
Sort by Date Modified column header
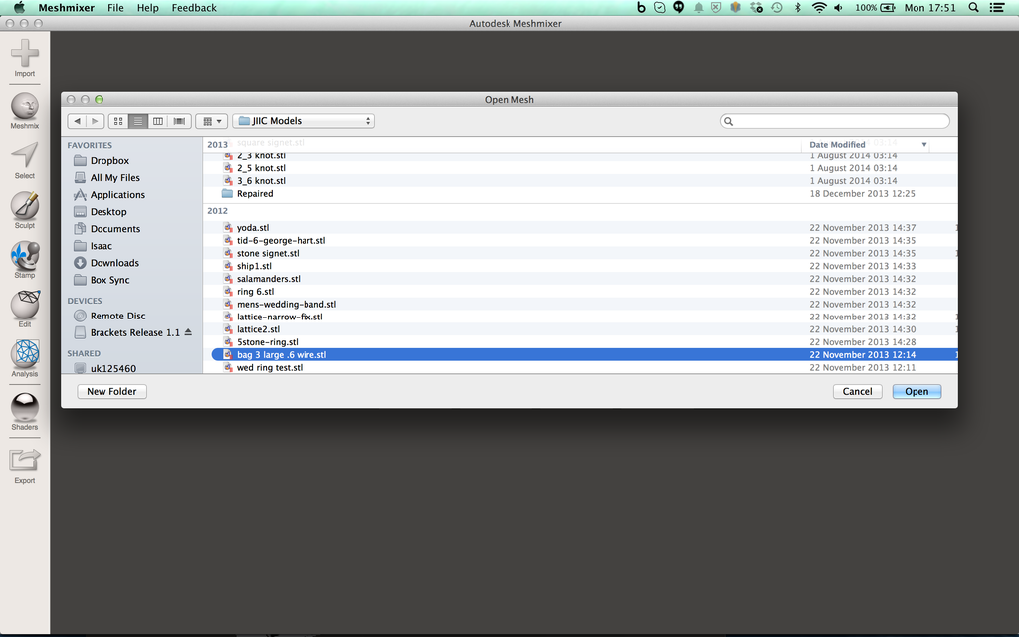tap(865, 145)
